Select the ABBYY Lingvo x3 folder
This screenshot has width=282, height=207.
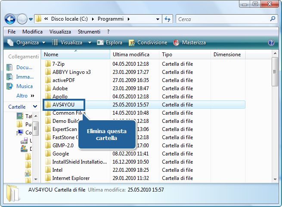[68, 72]
